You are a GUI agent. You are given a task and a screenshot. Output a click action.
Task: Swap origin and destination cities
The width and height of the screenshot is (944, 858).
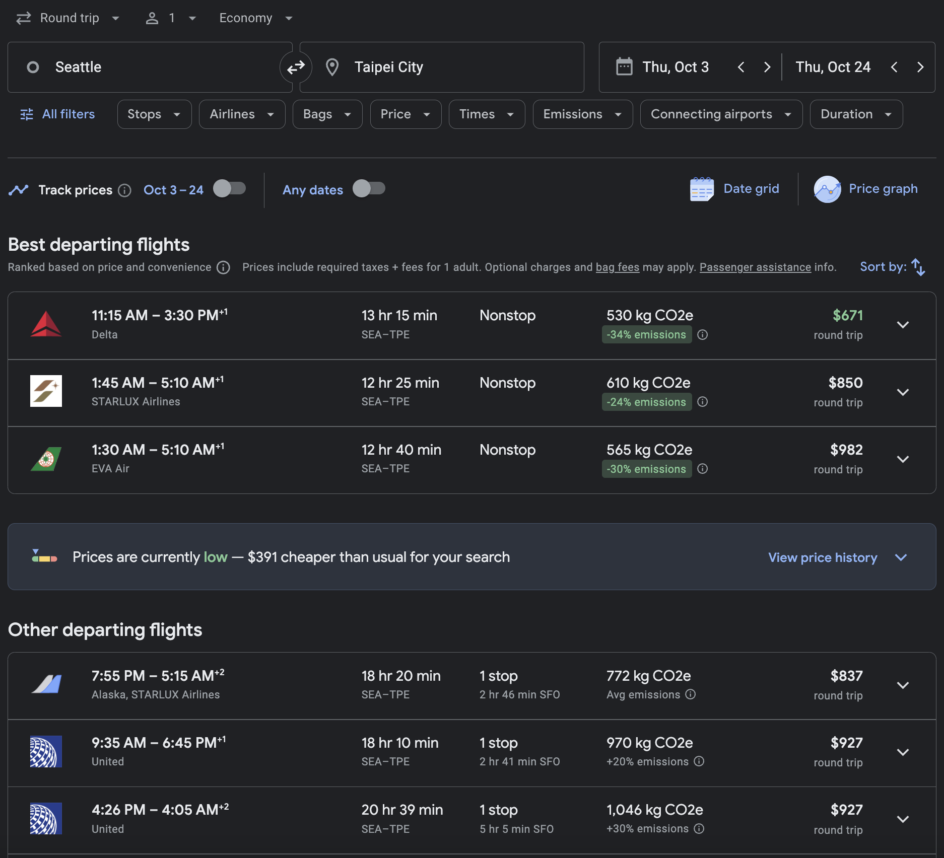296,67
